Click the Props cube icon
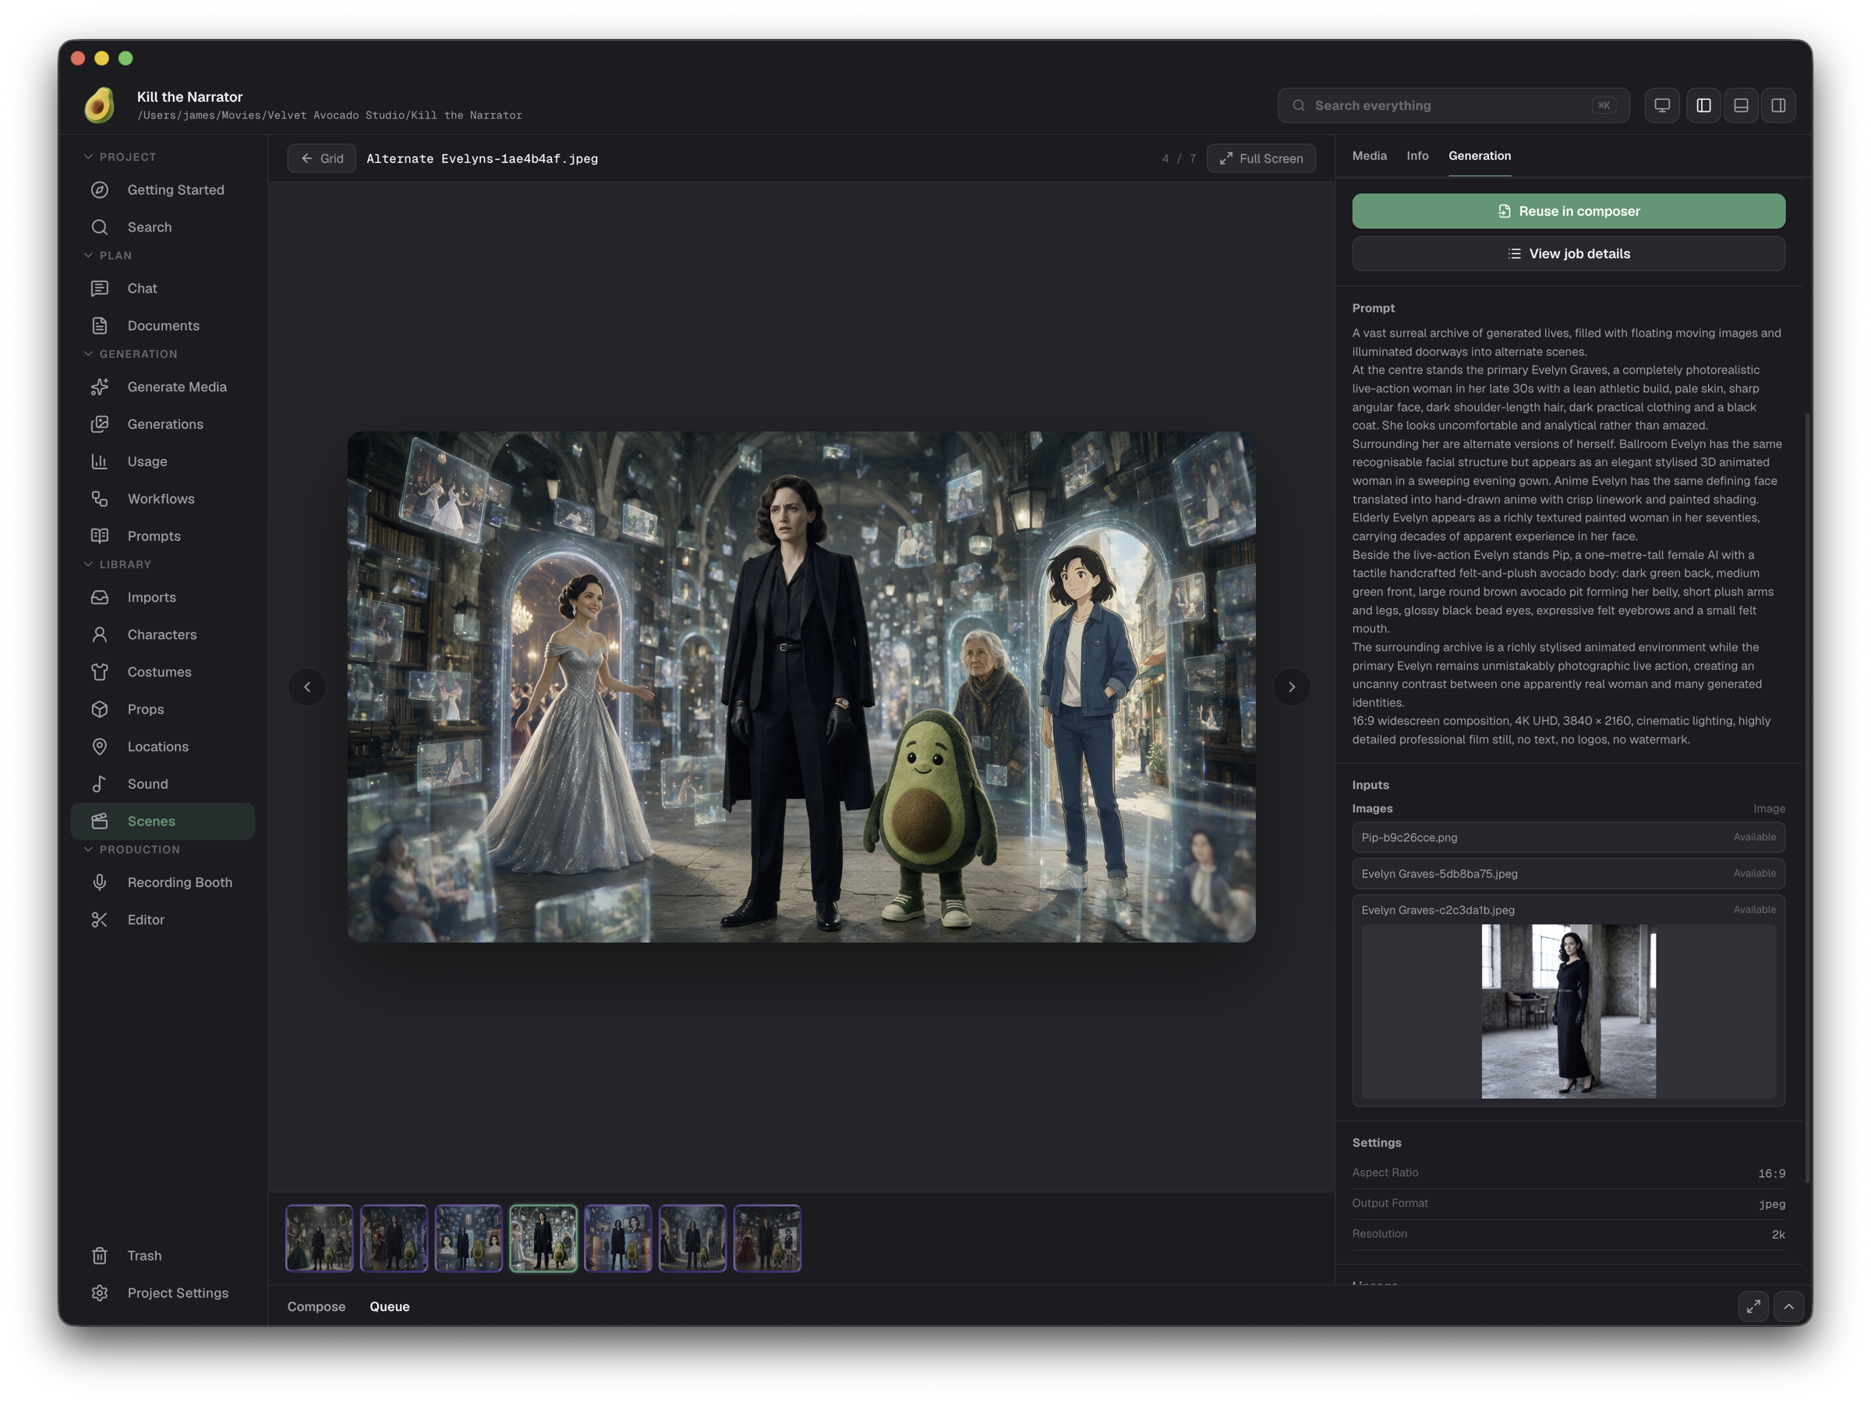The image size is (1871, 1403). click(x=100, y=709)
